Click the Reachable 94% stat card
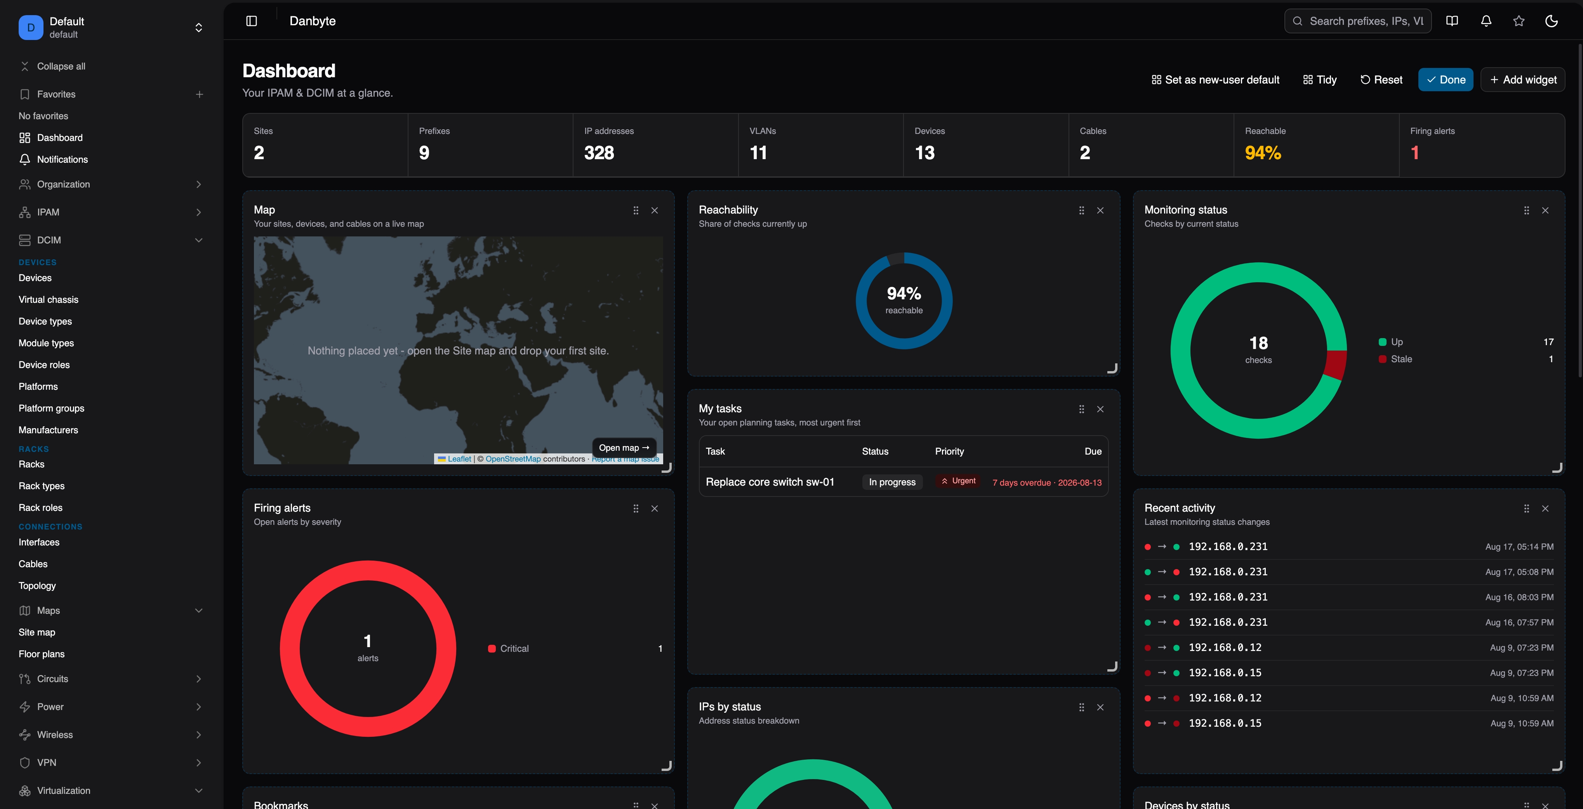Screen dimensions: 1583x809 1316,145
